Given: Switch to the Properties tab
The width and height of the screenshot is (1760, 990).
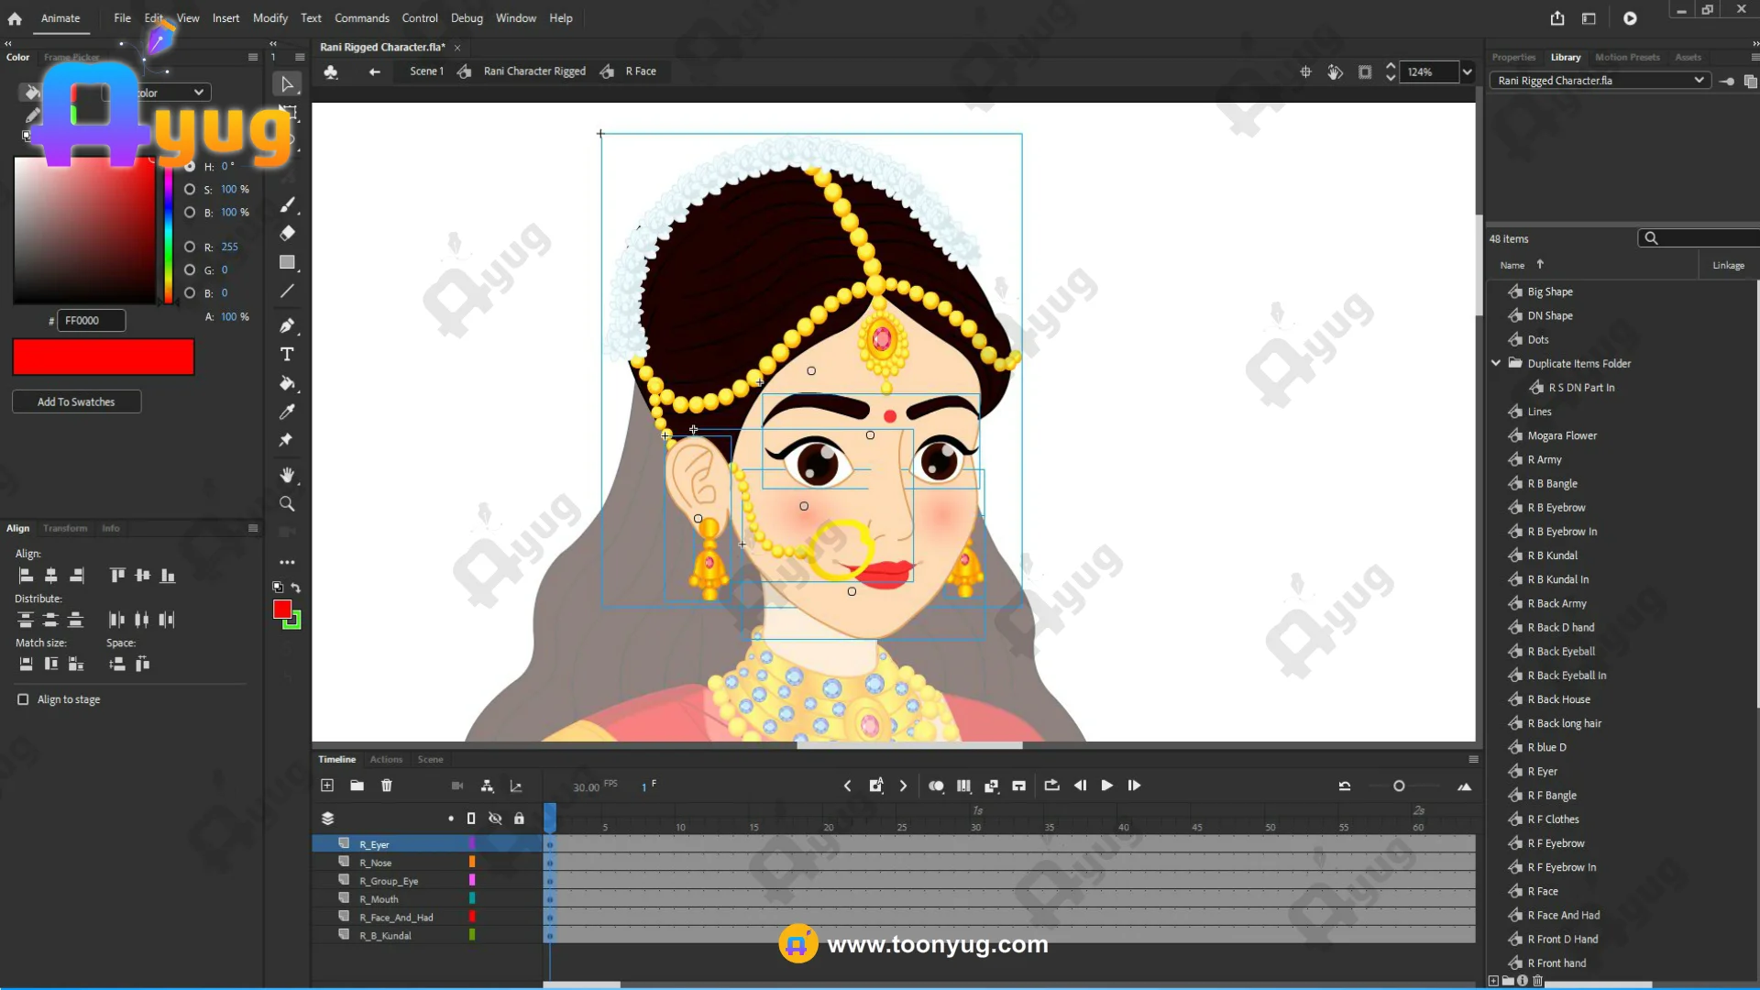Looking at the screenshot, I should click(x=1513, y=57).
